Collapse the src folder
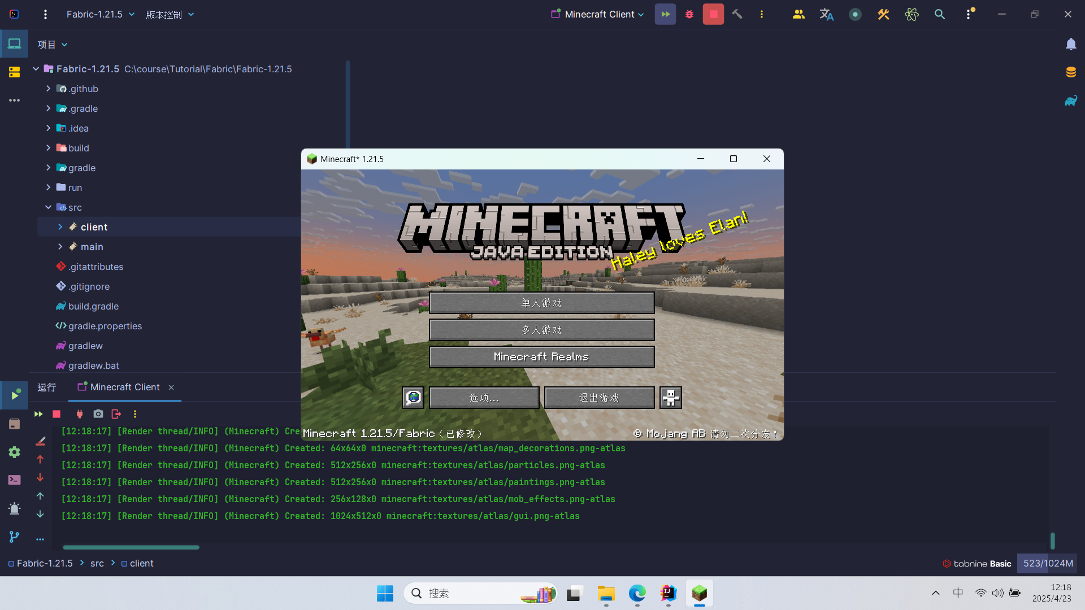 [x=49, y=207]
